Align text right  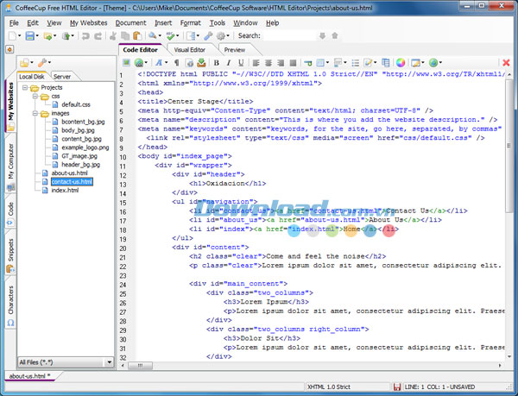point(281,63)
